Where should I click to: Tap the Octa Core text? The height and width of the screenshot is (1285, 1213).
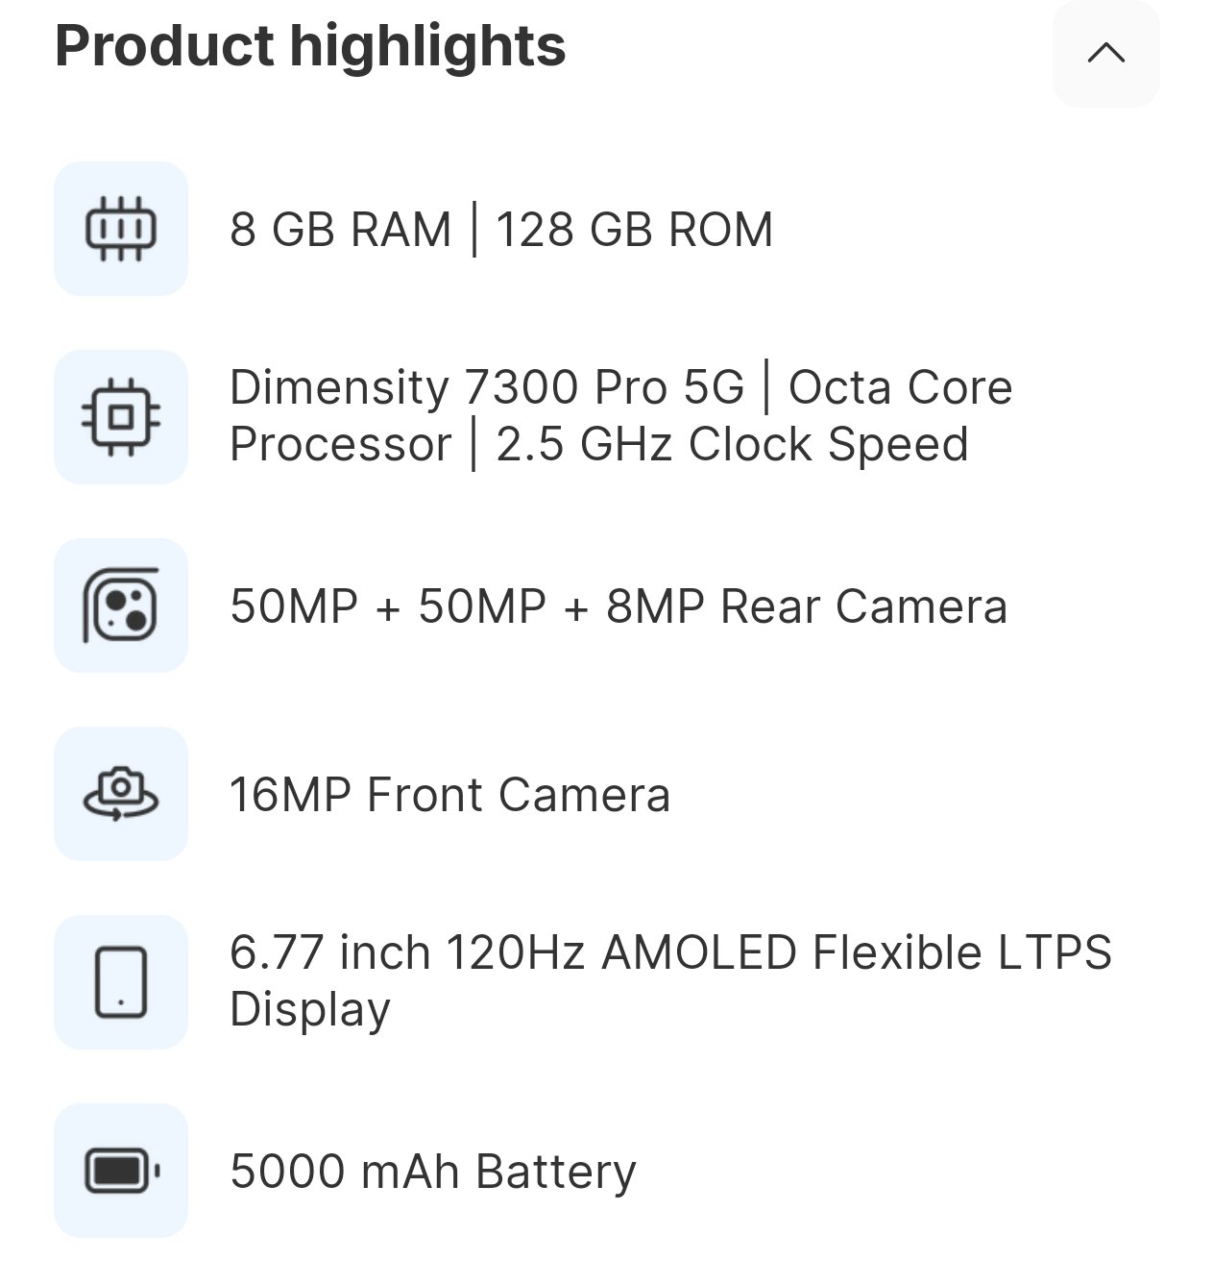tap(900, 387)
